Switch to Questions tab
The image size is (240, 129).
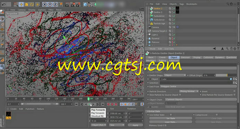(231, 57)
